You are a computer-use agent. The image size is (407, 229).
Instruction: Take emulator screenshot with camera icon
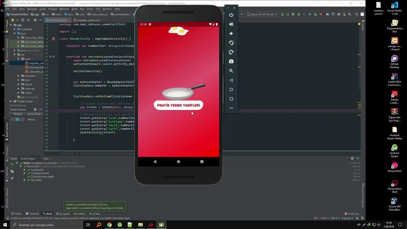231,61
